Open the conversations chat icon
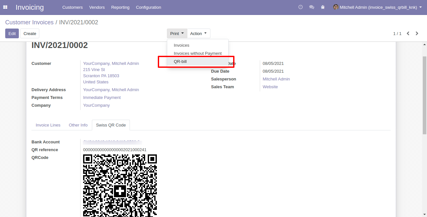The image size is (427, 217). 312,7
